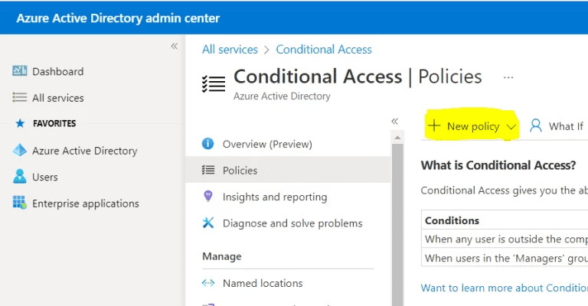Click the resource menu scrollbar up arrow
Screen dimensions: 588x306
click(x=397, y=138)
